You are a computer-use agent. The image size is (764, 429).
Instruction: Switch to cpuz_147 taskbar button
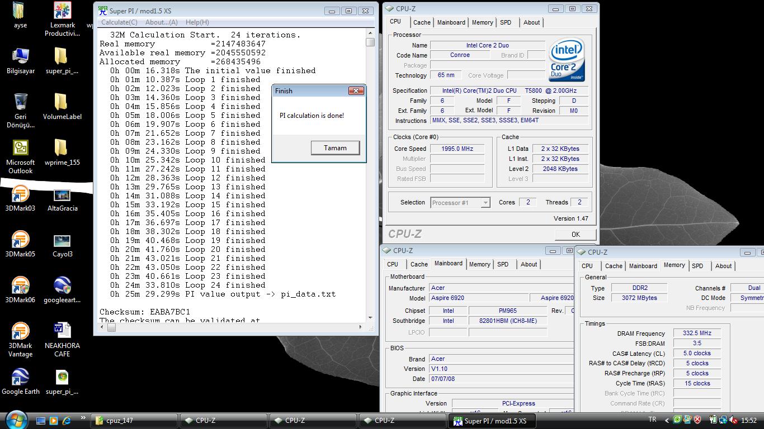click(135, 421)
